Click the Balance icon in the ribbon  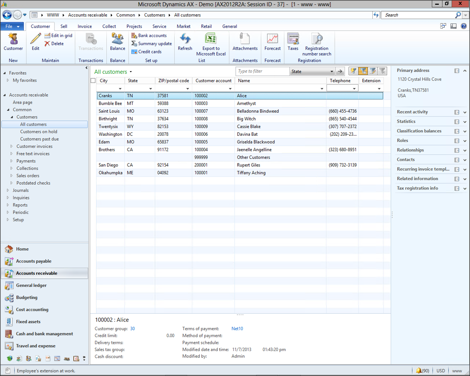pos(117,39)
